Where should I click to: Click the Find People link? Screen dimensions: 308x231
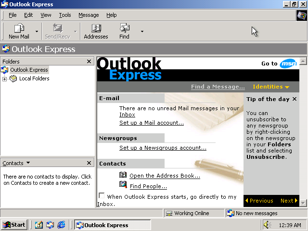[x=148, y=186]
